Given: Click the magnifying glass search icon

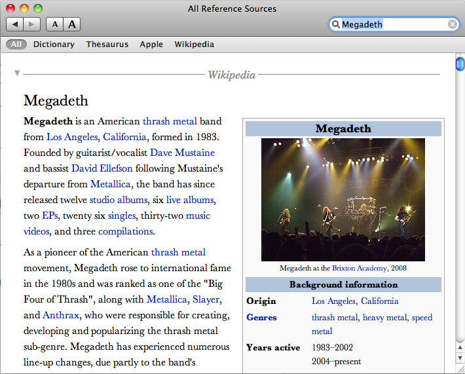Looking at the screenshot, I should click(x=335, y=24).
